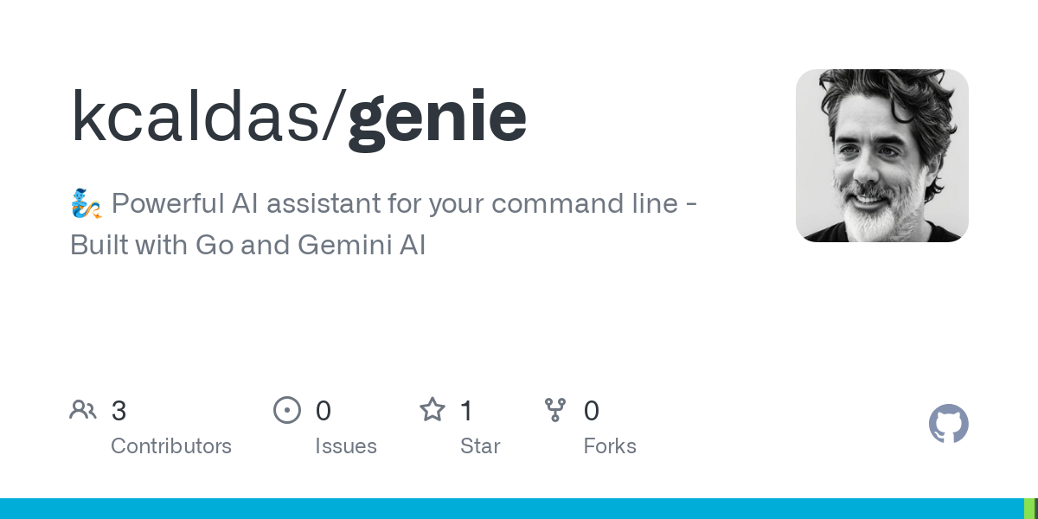1038x519 pixels.
Task: Click the genie emoji in description
Action: pos(86,204)
